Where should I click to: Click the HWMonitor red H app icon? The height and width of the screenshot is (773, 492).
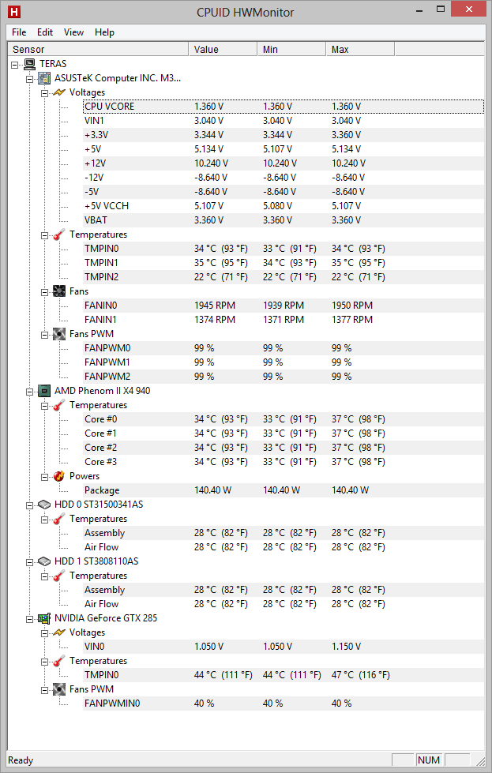pyautogui.click(x=14, y=12)
